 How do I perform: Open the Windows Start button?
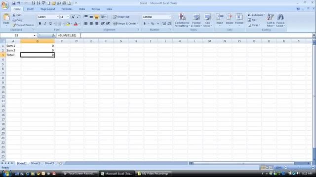coord(7,173)
